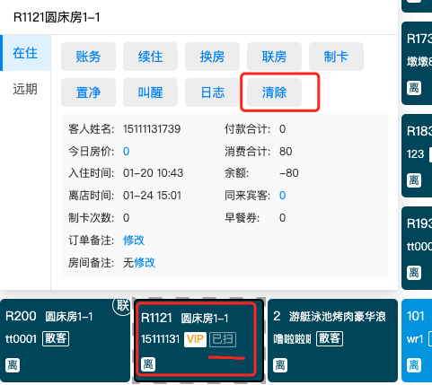Switch to the 远期 tab

click(25, 89)
